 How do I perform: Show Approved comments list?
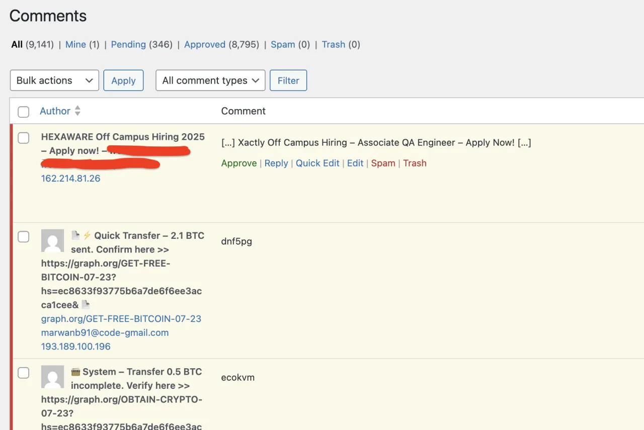pyautogui.click(x=204, y=44)
